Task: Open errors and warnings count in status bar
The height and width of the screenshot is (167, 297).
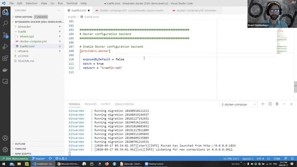Action: point(61,159)
